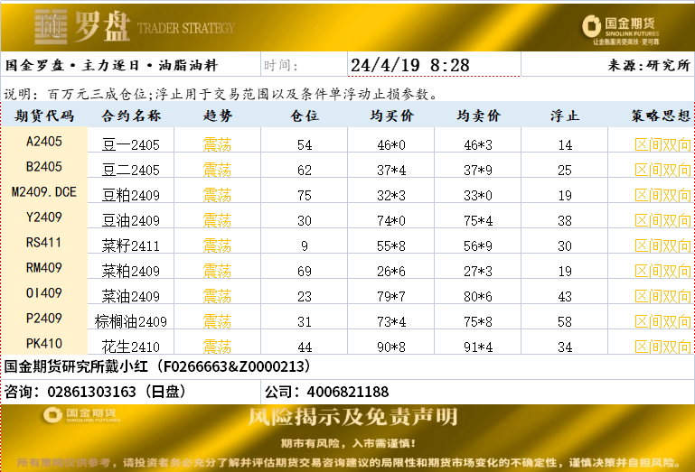Select float stop value 58
The image size is (695, 472).
(565, 322)
